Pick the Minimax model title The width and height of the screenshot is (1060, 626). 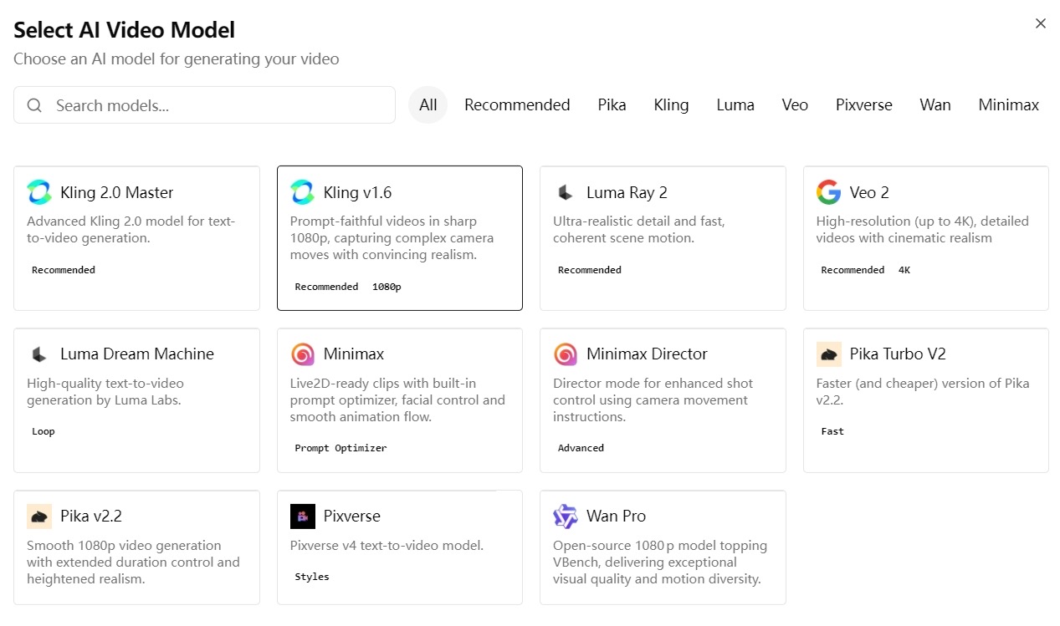[354, 354]
